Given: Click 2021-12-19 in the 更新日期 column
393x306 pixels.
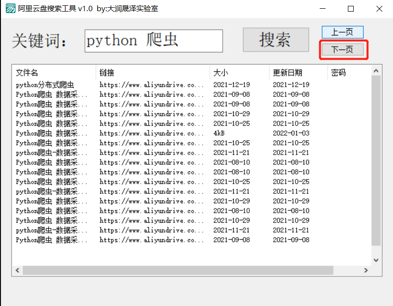Looking at the screenshot, I should [x=291, y=85].
